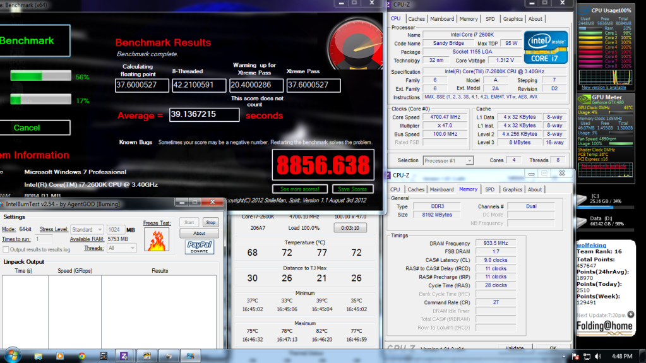Click the C: drive icon in drives gadget
This screenshot has width=646, height=363.
pos(582,199)
